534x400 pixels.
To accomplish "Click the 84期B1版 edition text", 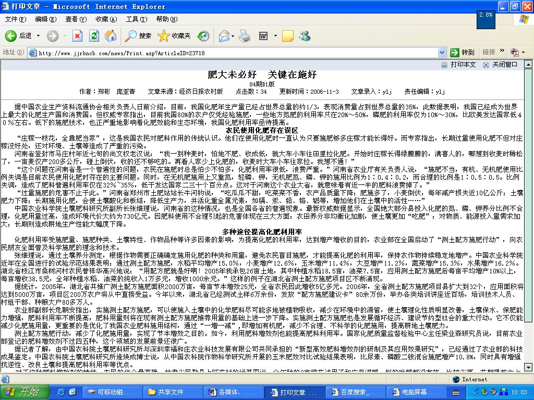I will click(x=262, y=84).
